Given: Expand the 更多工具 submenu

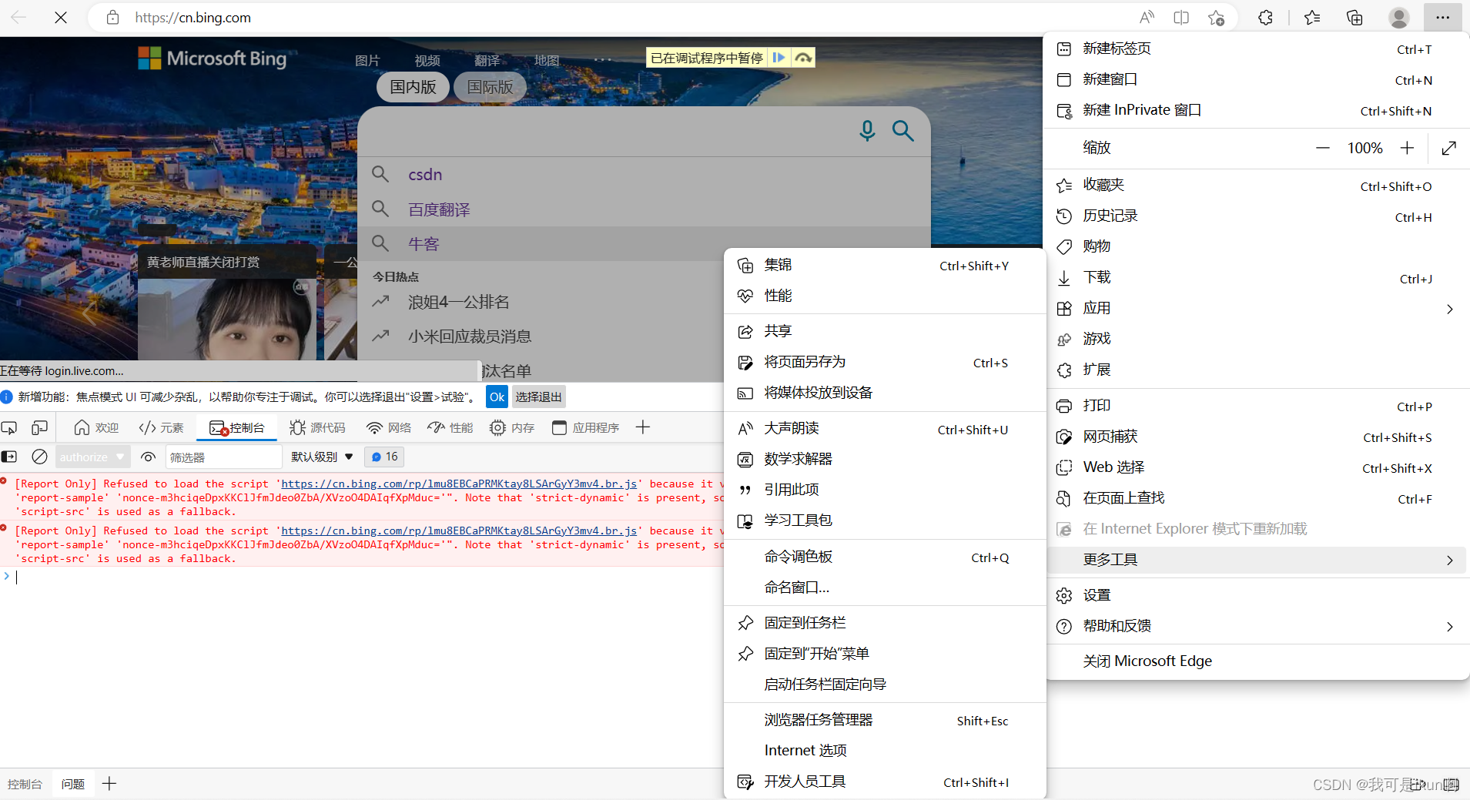Looking at the screenshot, I should [x=1257, y=560].
